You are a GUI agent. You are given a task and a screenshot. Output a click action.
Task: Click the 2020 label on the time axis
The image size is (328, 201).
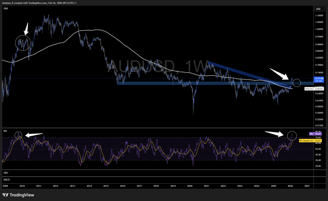coord(189,186)
